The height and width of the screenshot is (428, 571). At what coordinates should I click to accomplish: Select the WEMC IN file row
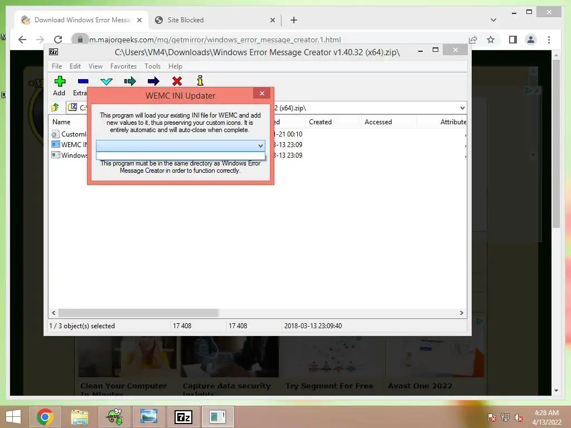[69, 144]
